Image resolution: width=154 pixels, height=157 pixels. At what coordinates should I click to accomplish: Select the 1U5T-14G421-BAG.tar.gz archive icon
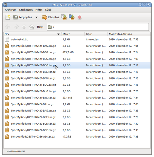pyautogui.click(x=7, y=46)
